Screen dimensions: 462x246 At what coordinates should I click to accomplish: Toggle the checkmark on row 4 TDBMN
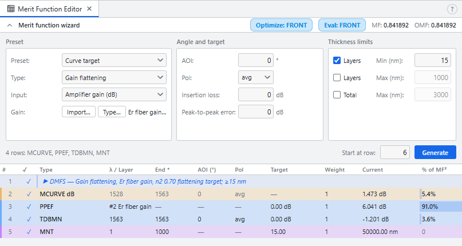29,219
